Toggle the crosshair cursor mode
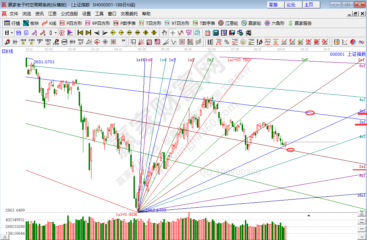This screenshot has height=240, width=367. tap(173, 33)
